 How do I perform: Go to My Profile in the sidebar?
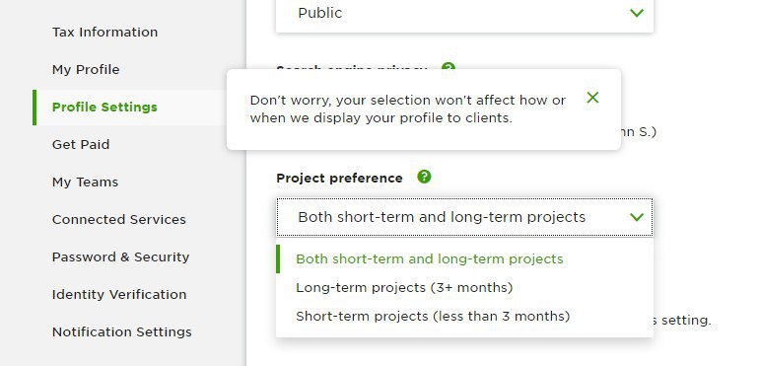(86, 69)
